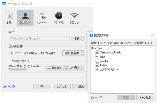Click the カメラアップロード folder label
The height and width of the screenshot is (103, 157).
(x=109, y=70)
